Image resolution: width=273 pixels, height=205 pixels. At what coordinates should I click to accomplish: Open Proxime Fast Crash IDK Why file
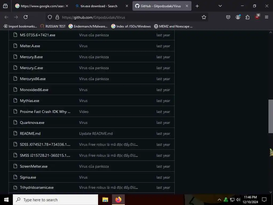tap(45, 112)
